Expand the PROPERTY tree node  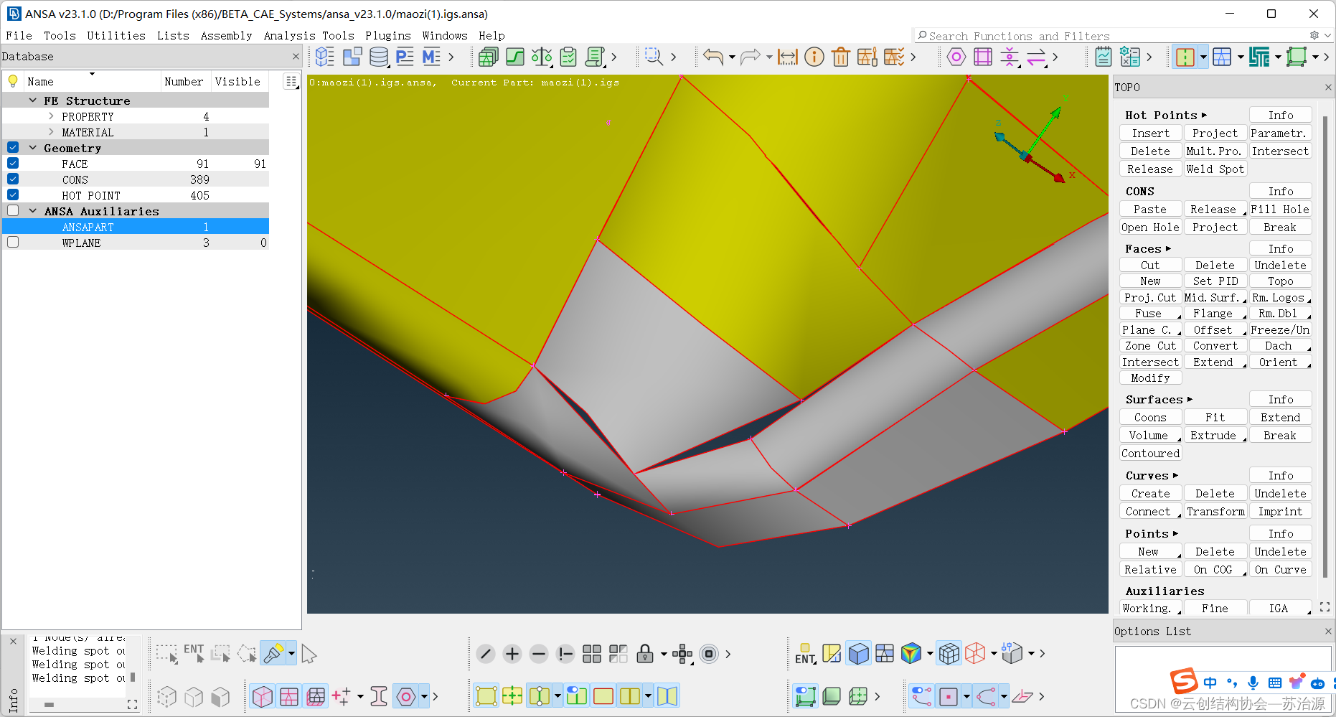[x=51, y=116]
